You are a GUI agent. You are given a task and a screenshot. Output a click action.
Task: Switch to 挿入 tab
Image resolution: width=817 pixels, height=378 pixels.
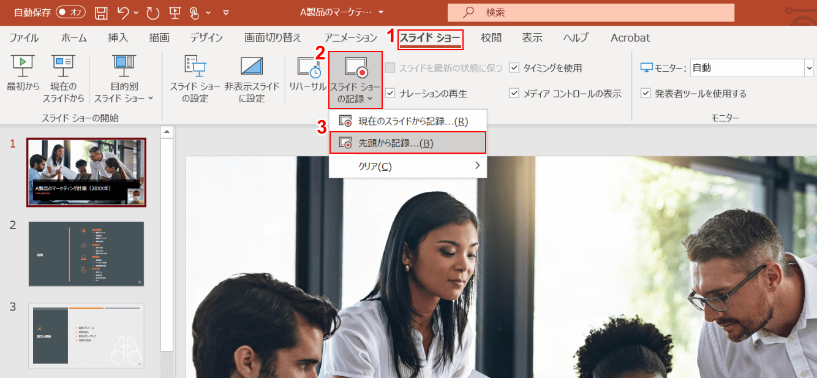pyautogui.click(x=118, y=38)
